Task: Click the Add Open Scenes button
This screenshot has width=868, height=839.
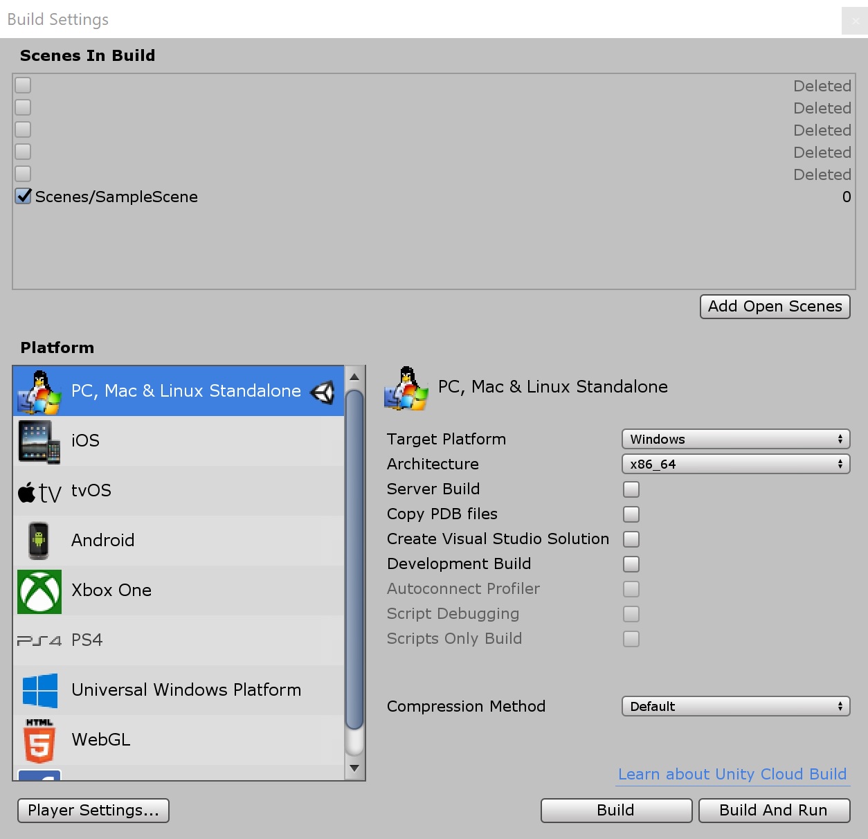Action: pyautogui.click(x=775, y=306)
